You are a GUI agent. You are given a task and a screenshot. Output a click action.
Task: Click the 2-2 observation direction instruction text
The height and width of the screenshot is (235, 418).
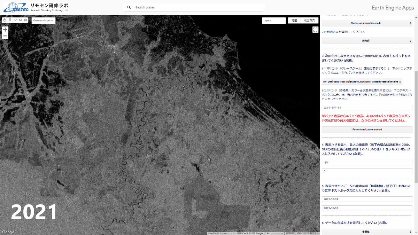[x=343, y=32]
